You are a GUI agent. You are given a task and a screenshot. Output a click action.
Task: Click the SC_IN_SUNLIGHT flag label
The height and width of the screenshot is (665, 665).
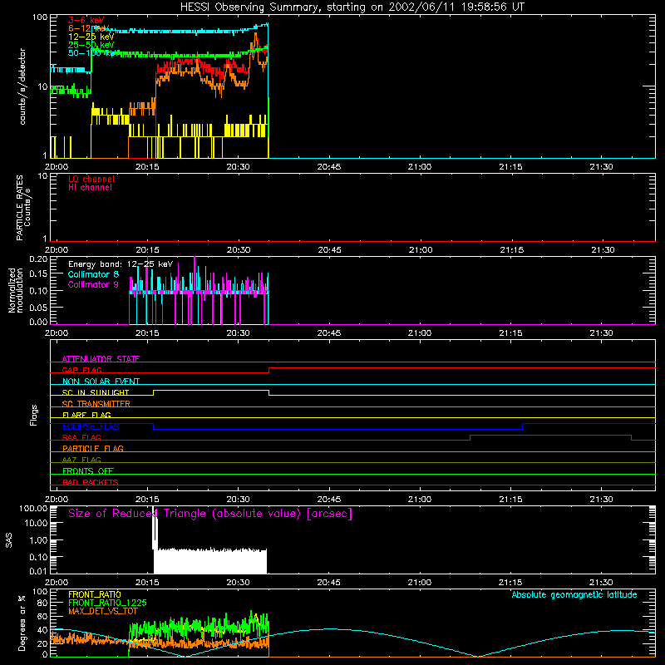pos(96,392)
